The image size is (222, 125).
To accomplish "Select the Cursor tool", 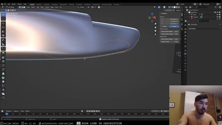I will tap(3, 19).
